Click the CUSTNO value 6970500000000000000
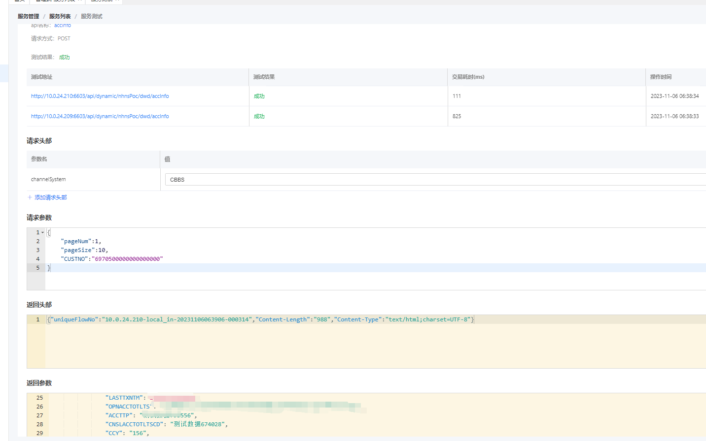 point(127,259)
